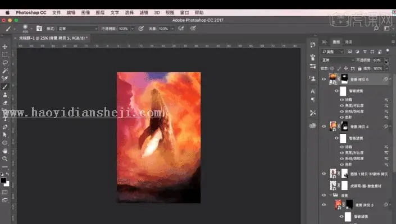Open the Clone Source panel icon
396x224 pixels.
313,78
